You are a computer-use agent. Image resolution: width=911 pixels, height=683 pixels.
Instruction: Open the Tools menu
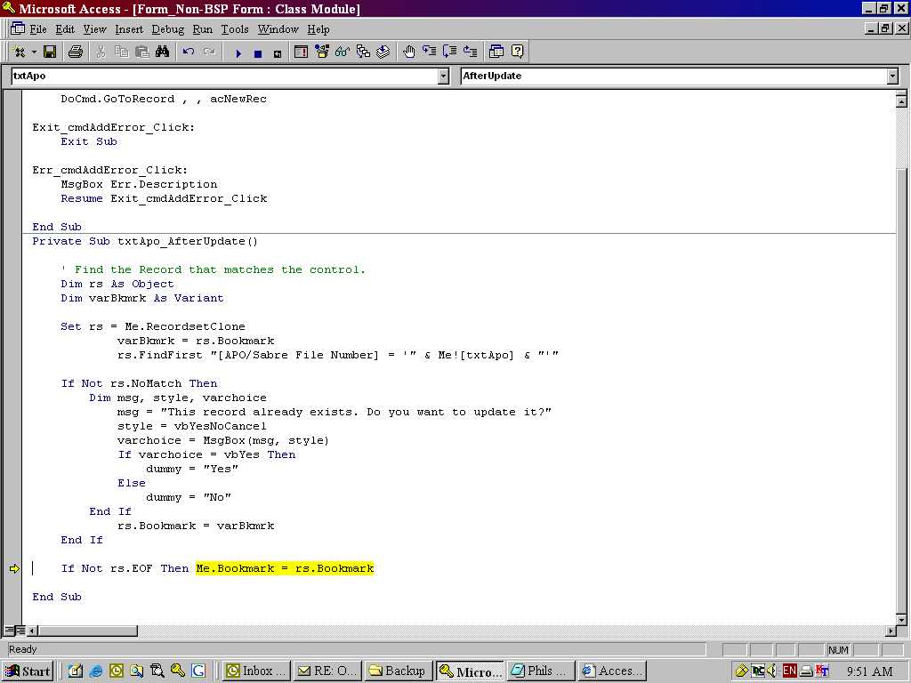235,29
